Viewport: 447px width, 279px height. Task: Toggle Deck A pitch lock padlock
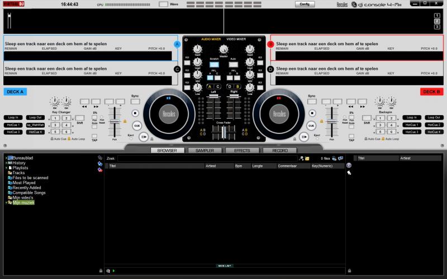[125, 121]
